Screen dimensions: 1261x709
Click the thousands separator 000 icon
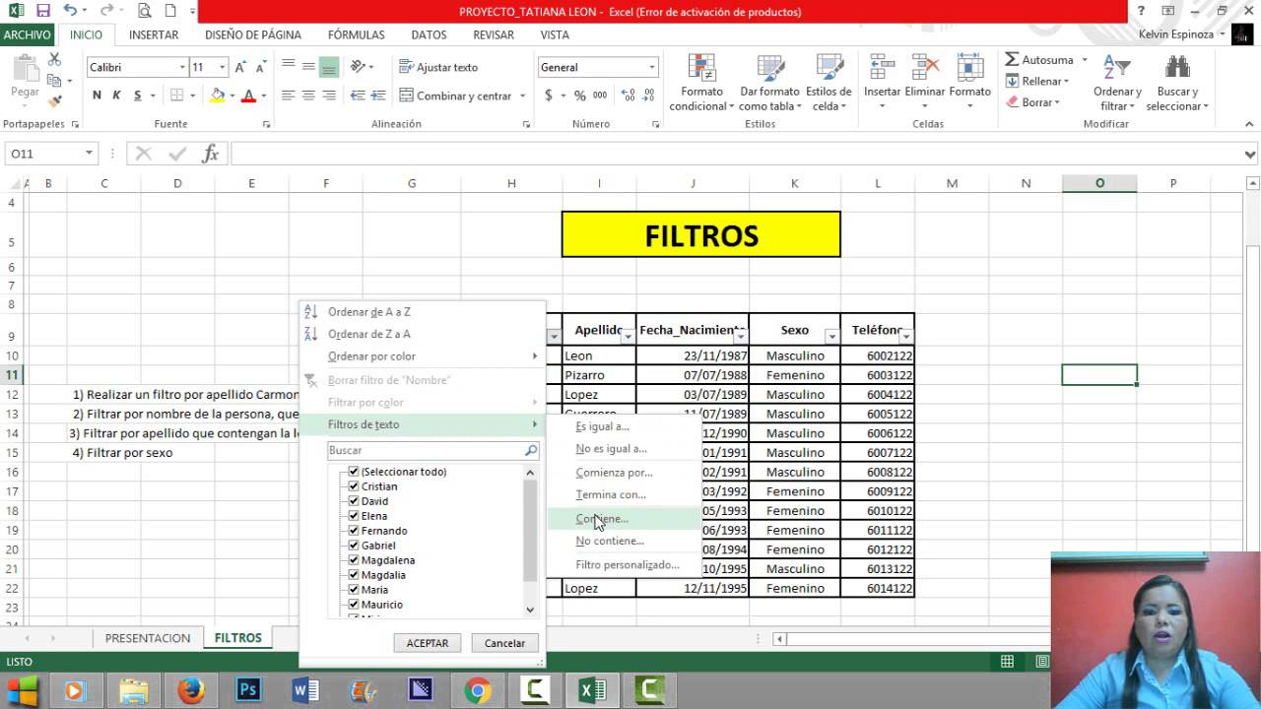(x=600, y=96)
